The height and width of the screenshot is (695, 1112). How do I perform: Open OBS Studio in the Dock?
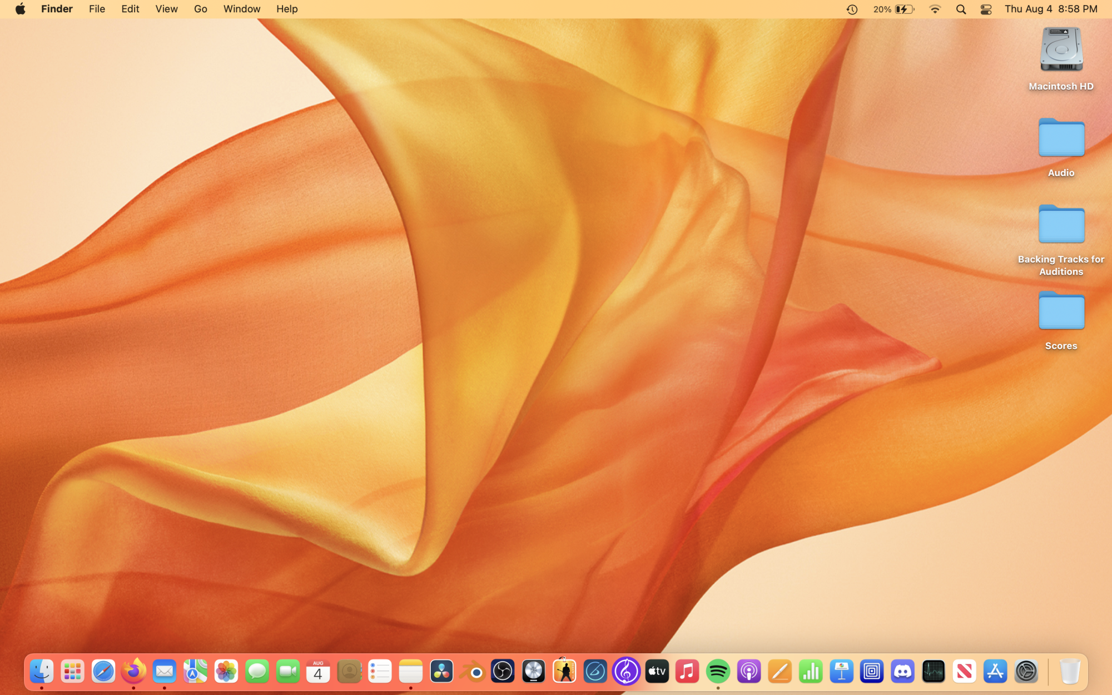[503, 672]
